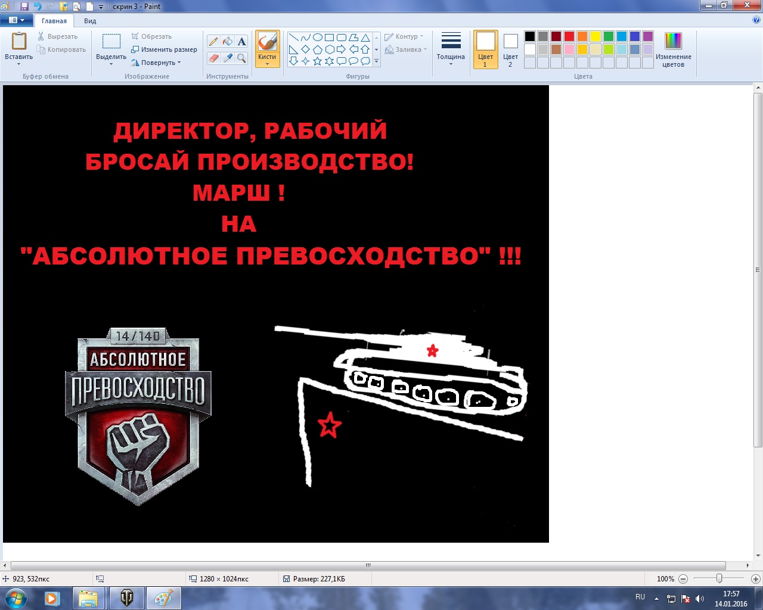Activate Цвет 2 background color
Image resolution: width=763 pixels, height=610 pixels.
click(510, 49)
